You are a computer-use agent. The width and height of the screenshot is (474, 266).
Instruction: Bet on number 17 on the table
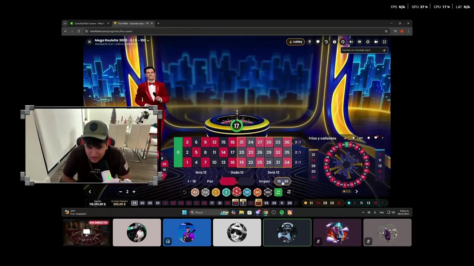point(233,152)
